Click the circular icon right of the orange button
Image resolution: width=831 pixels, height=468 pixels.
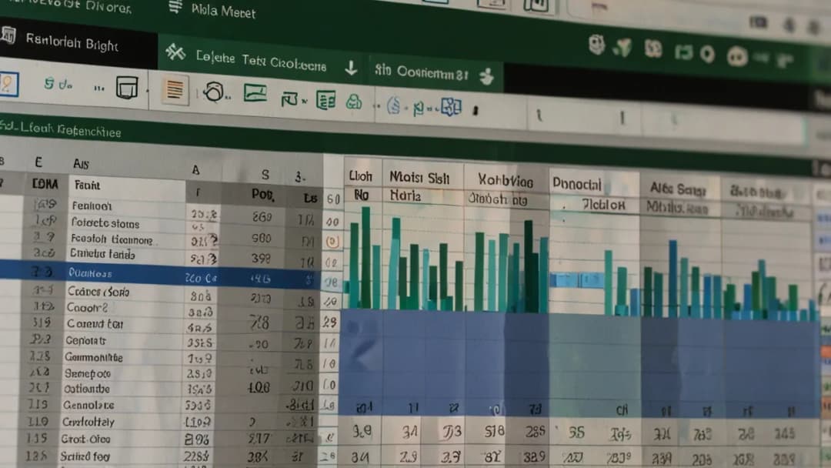(214, 92)
